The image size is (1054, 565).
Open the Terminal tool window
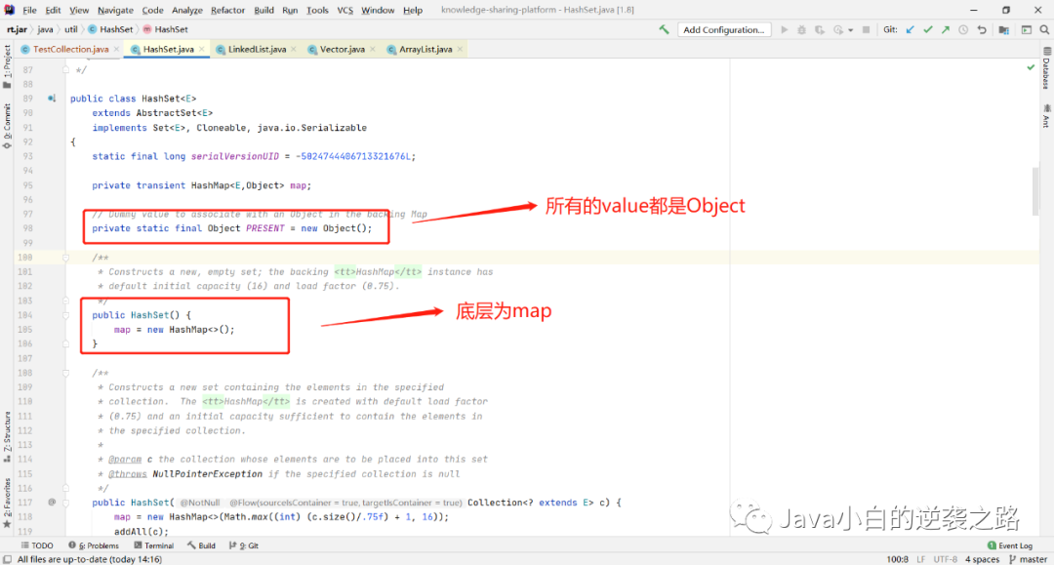[154, 545]
